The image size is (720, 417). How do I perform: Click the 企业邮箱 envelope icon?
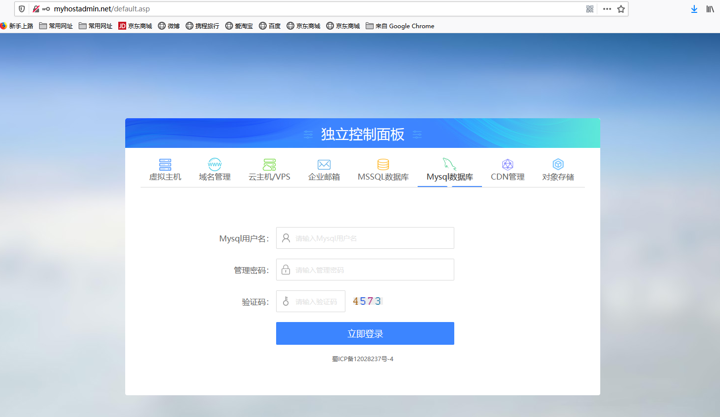point(324,163)
